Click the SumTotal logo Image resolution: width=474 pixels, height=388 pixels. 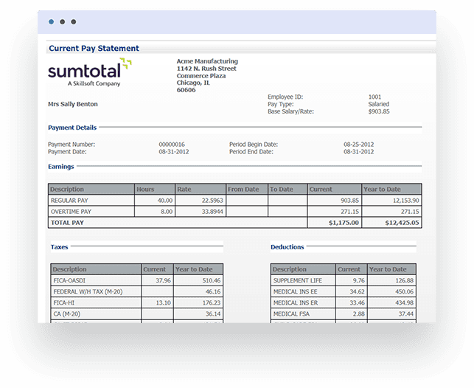(90, 72)
